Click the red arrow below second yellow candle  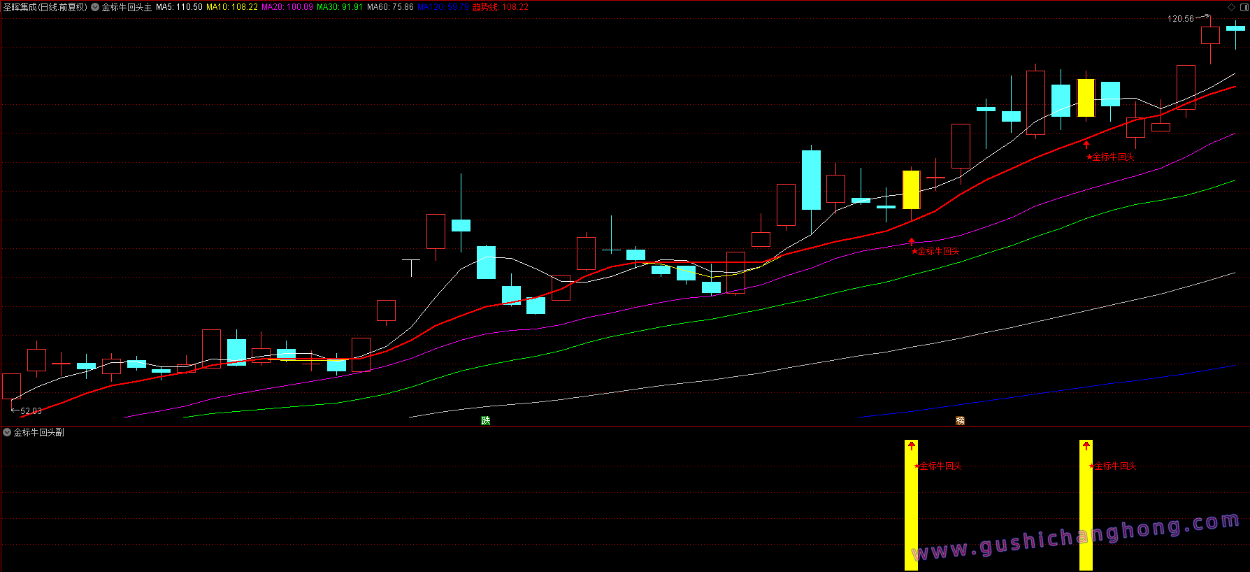1086,145
